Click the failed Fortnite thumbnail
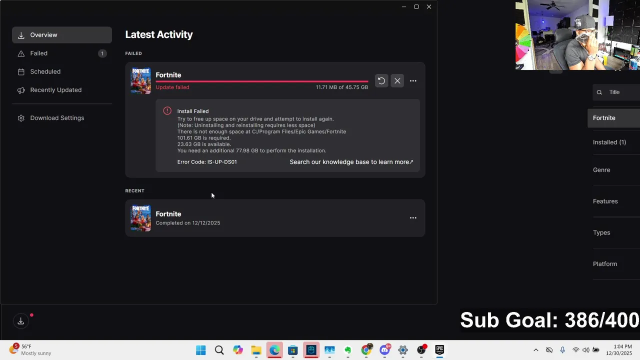 140,80
